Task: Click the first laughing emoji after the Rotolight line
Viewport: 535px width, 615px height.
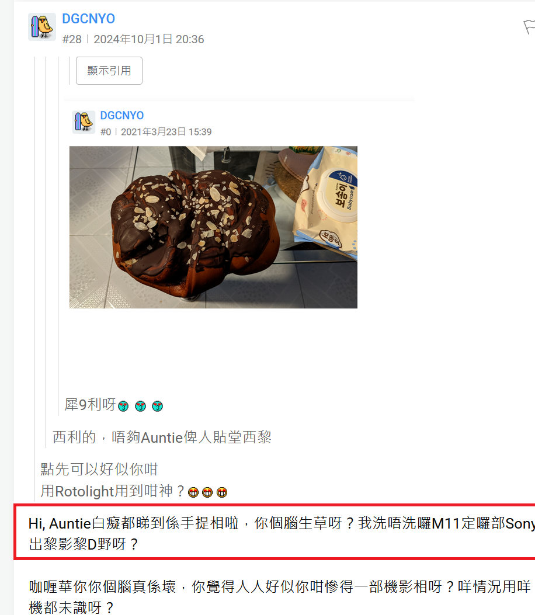Action: click(193, 492)
